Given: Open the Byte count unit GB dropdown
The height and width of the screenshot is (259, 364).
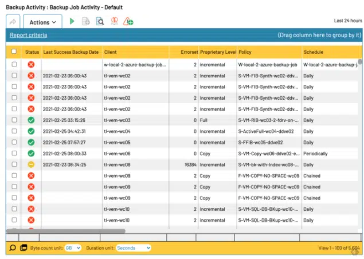Looking at the screenshot, I should pyautogui.click(x=73, y=248).
